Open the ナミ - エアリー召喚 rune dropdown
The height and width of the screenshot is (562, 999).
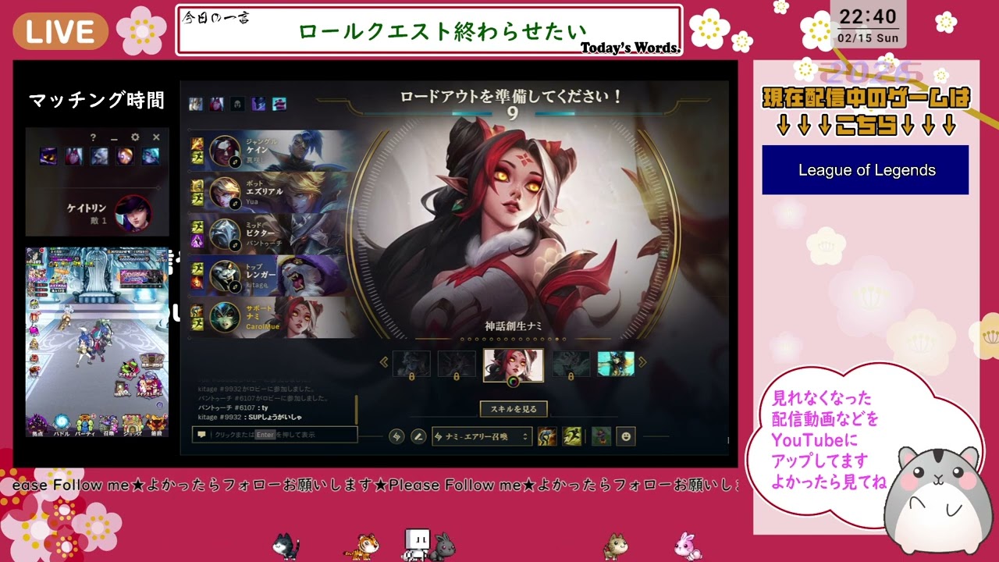point(482,436)
